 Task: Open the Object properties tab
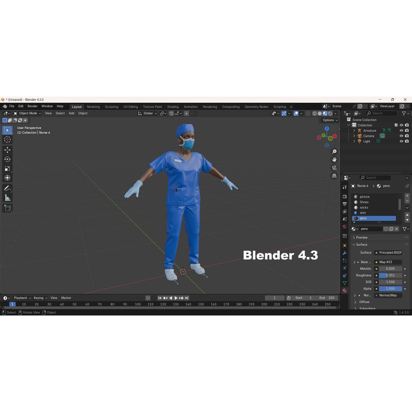[x=345, y=245]
